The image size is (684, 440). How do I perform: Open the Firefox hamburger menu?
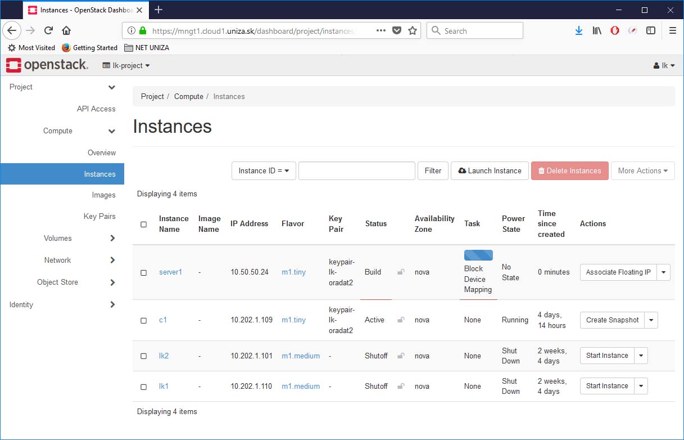click(x=672, y=31)
